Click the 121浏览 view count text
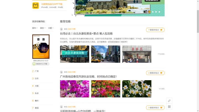Image resolution: width=199 pixels, height=112 pixels. pyautogui.click(x=162, y=89)
